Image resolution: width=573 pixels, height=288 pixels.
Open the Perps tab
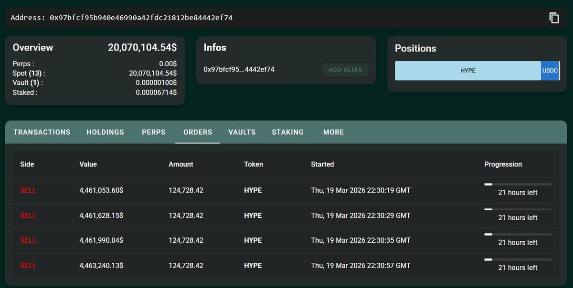(x=154, y=132)
